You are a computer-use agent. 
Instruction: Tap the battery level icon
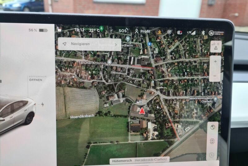point(43,30)
